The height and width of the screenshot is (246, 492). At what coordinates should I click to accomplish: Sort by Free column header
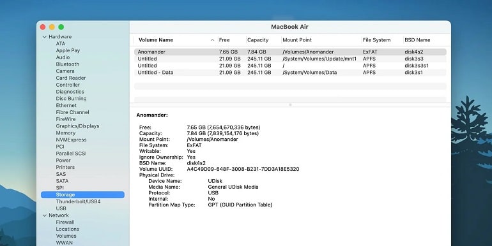click(x=224, y=40)
